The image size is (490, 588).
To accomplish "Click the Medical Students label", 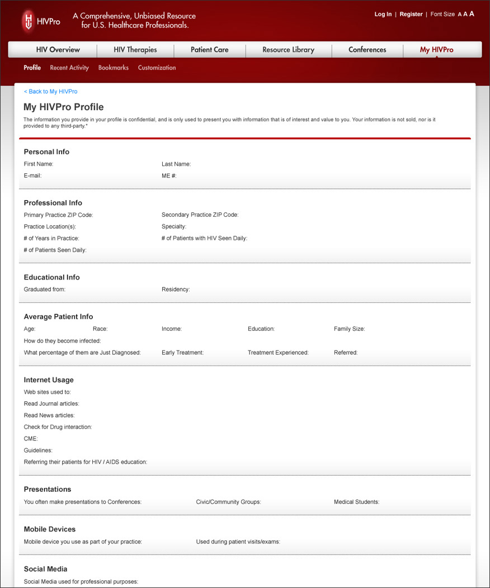I will (357, 502).
